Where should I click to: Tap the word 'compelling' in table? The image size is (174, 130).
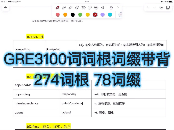23,49
